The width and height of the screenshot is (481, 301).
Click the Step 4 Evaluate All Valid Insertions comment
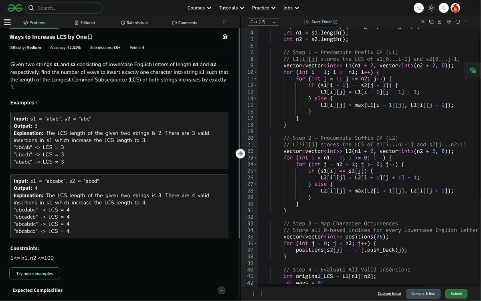tap(347, 270)
